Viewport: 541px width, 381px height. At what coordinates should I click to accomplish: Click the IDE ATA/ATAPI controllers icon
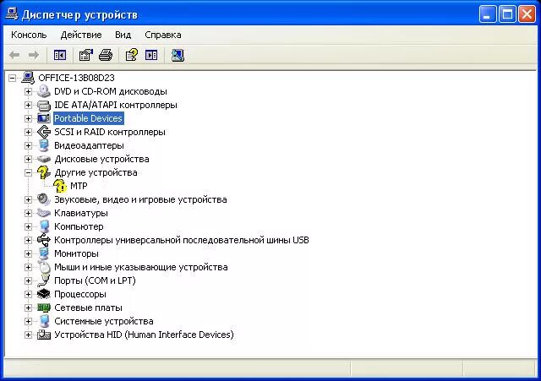(44, 105)
